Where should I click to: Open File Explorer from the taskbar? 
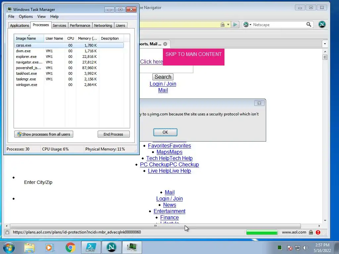[x=29, y=247]
